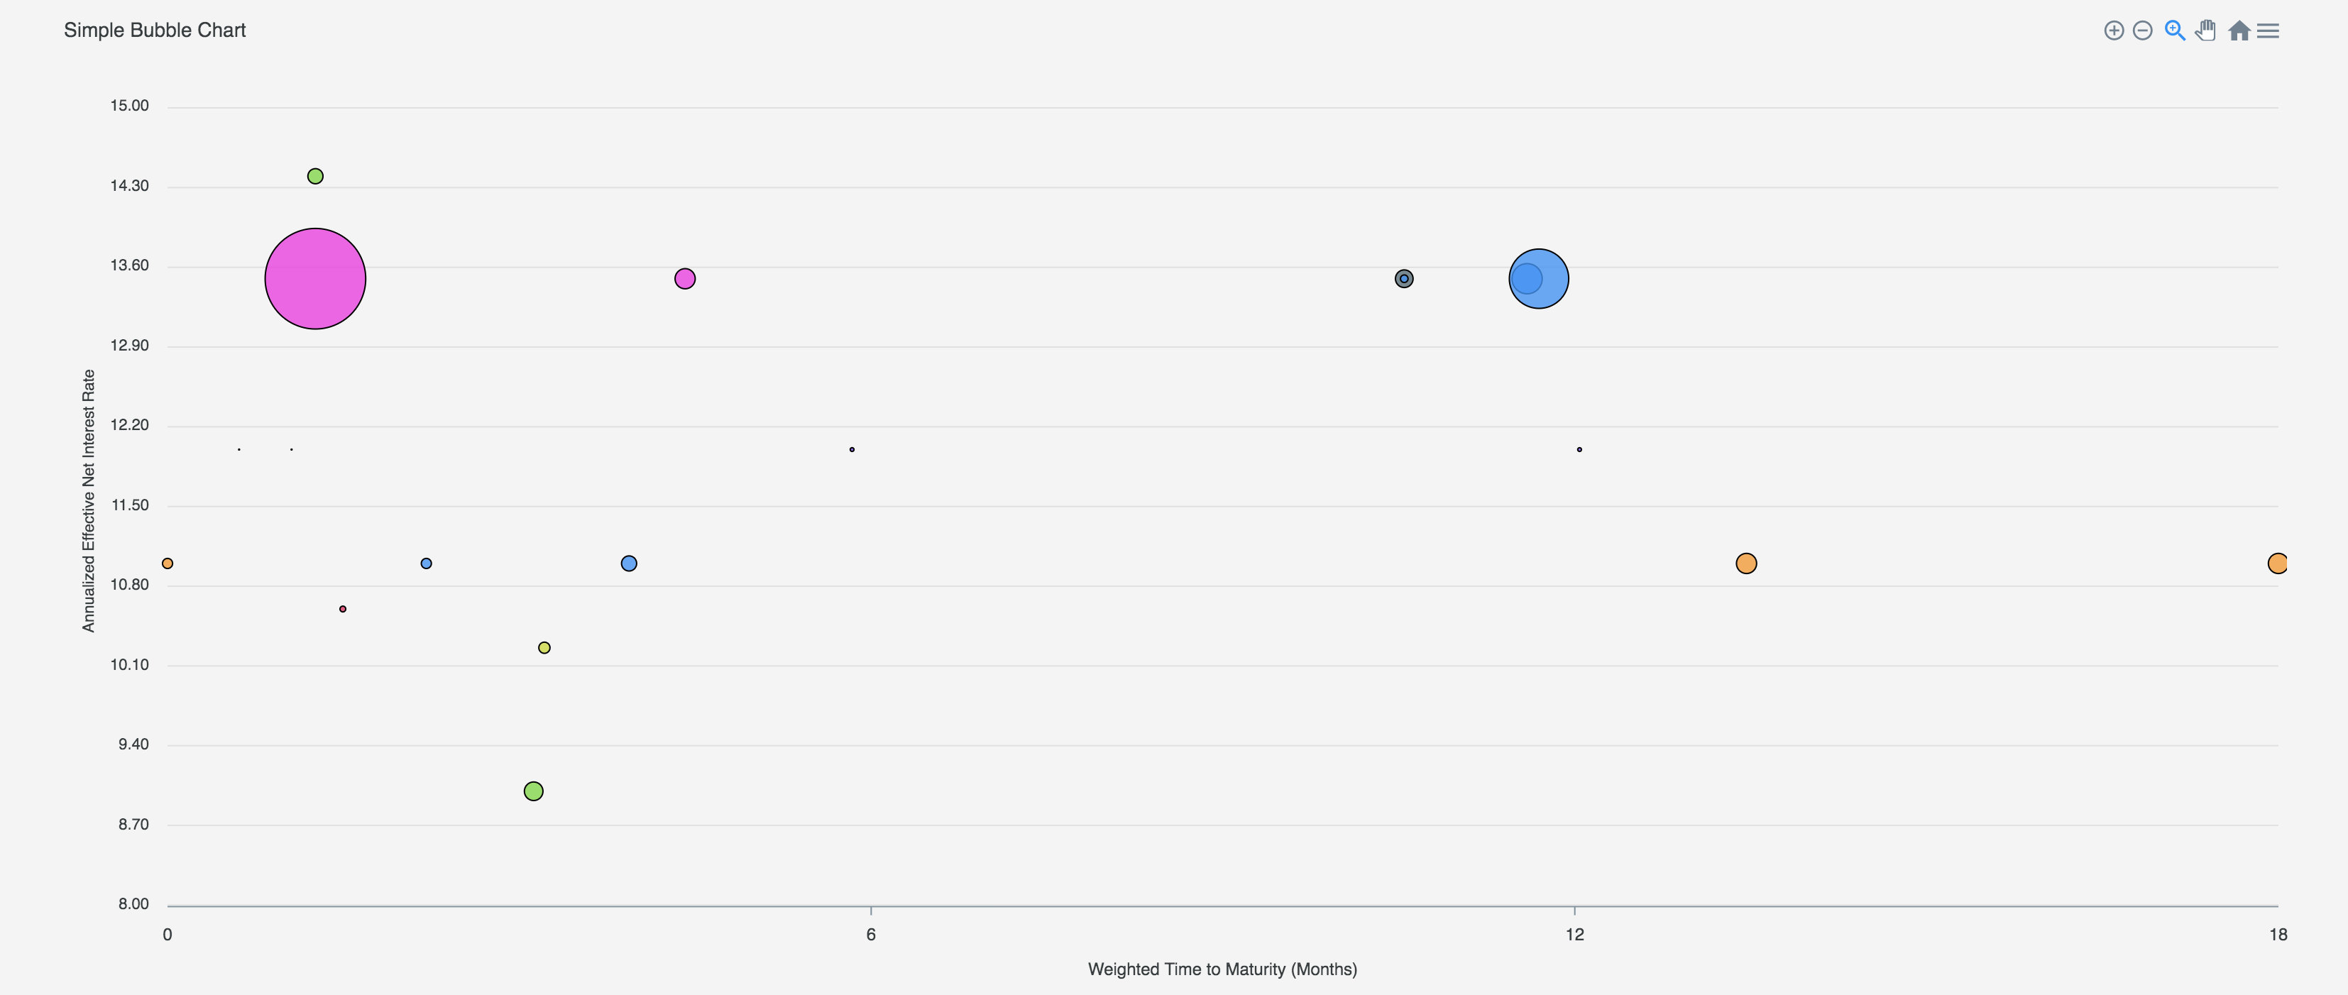Click the orange bubble near the origin
Image resolution: width=2348 pixels, height=995 pixels.
click(x=168, y=563)
